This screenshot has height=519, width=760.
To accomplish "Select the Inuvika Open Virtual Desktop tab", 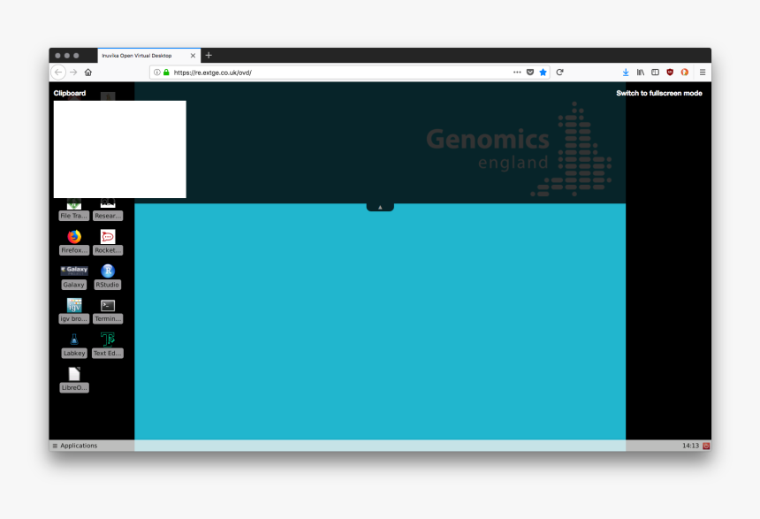I will pos(148,56).
